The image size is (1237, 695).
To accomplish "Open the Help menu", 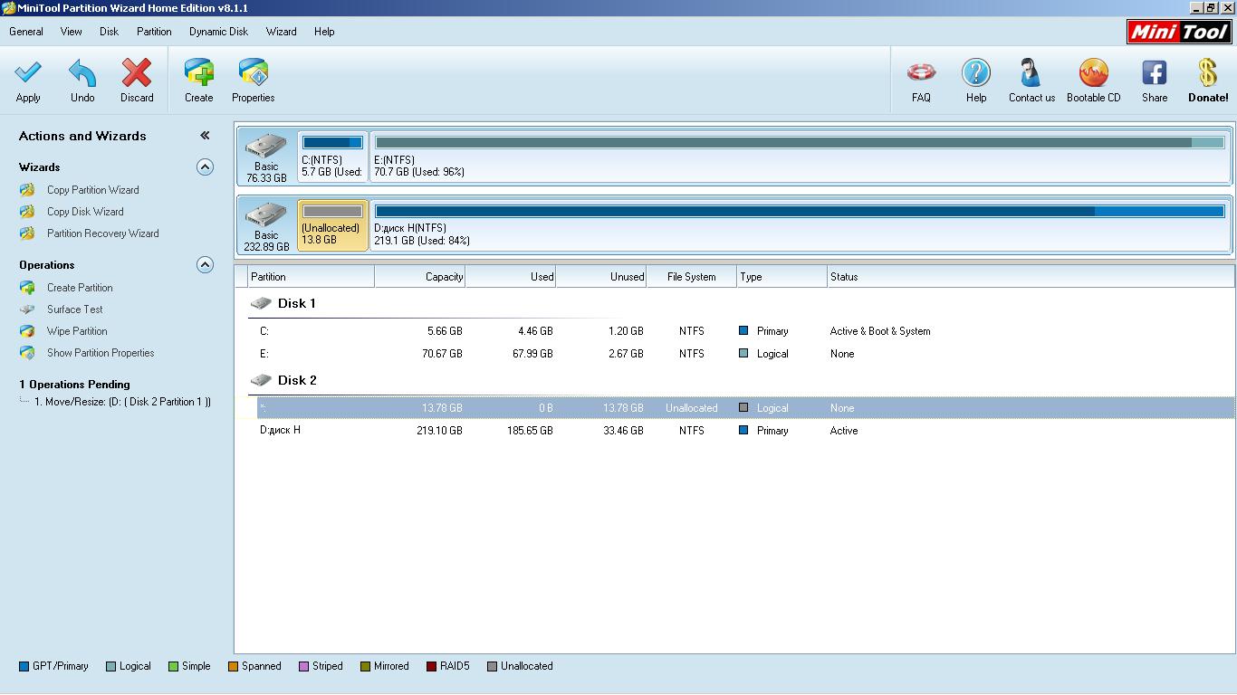I will point(324,32).
